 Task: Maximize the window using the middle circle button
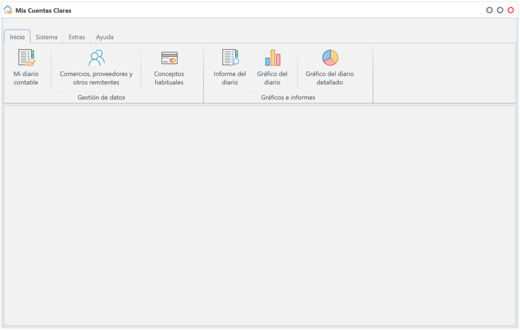coord(500,10)
